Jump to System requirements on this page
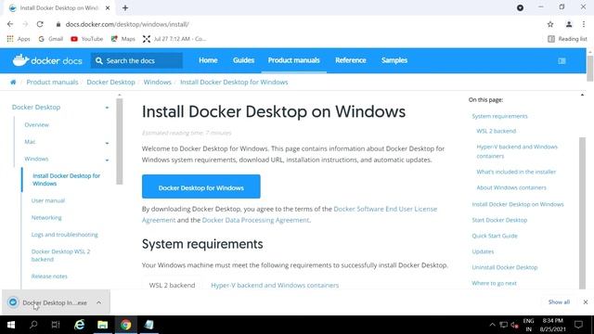This screenshot has height=334, width=594. [499, 116]
